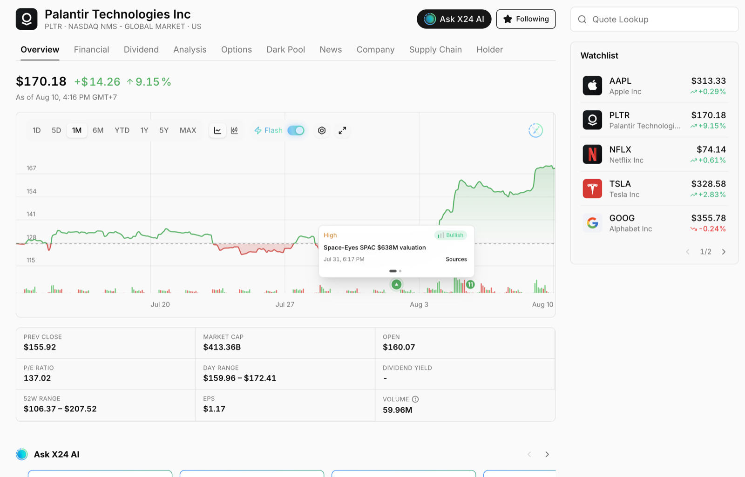Click the Day Range value $159.96 – $172.41
This screenshot has width=745, height=477.
pos(240,378)
